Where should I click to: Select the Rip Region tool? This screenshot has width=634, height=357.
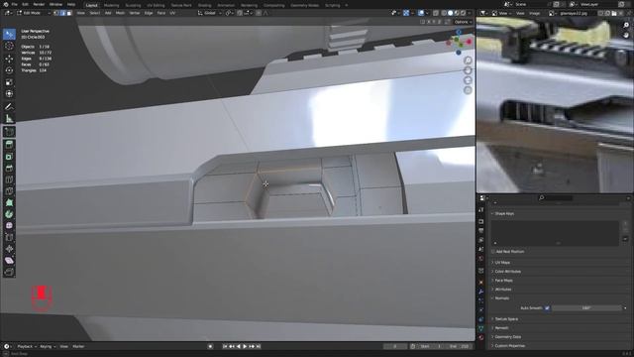pyautogui.click(x=9, y=272)
